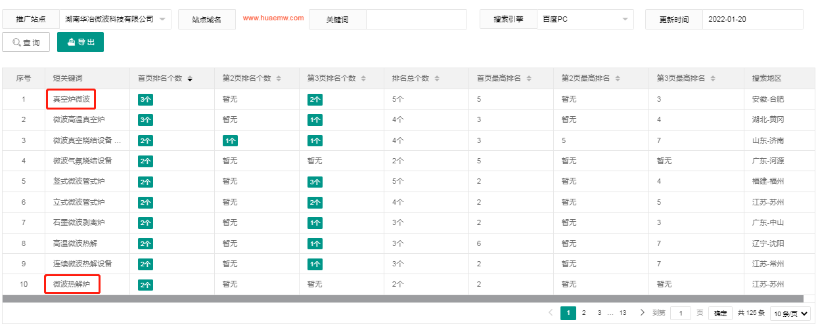Open the 推广站点 company dropdown

(115, 20)
